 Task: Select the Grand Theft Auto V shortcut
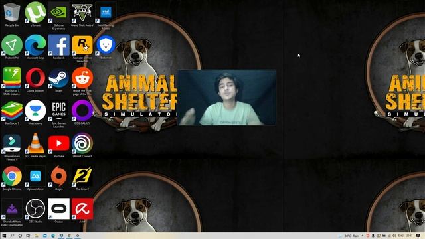tap(82, 15)
